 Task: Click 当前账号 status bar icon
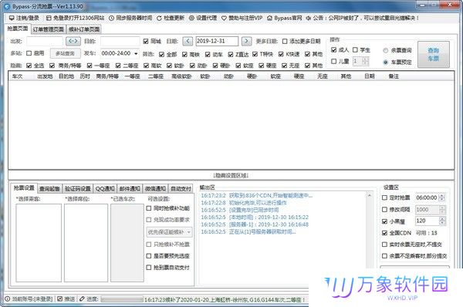tap(8, 299)
